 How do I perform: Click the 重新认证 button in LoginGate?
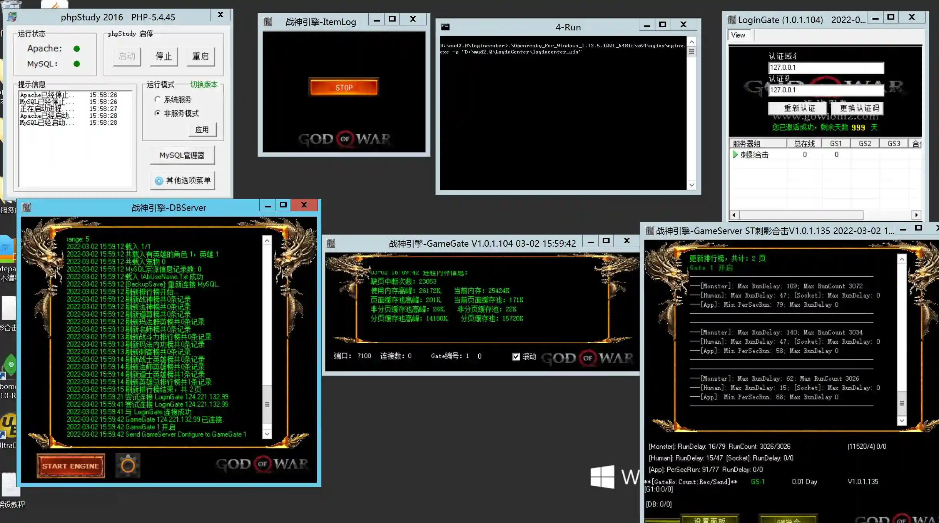coord(797,109)
